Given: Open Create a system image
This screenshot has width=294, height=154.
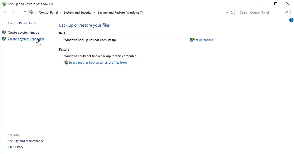Looking at the screenshot, I should click(x=24, y=33).
